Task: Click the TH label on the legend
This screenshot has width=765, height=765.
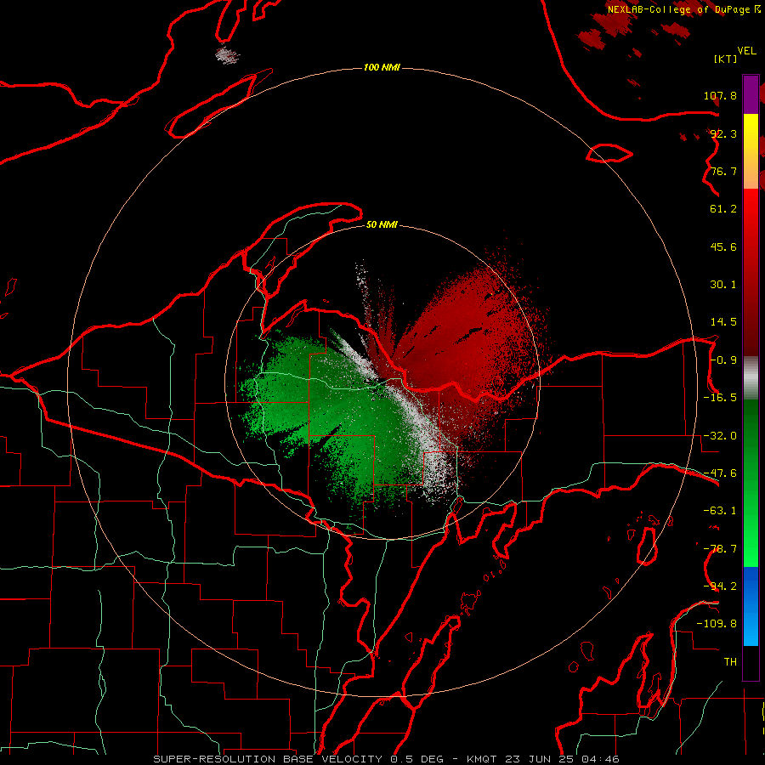Action: click(x=730, y=662)
